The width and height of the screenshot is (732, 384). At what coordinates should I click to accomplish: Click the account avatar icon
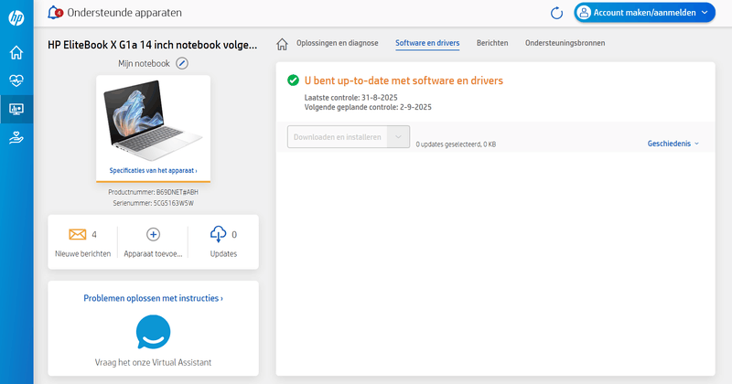click(584, 13)
